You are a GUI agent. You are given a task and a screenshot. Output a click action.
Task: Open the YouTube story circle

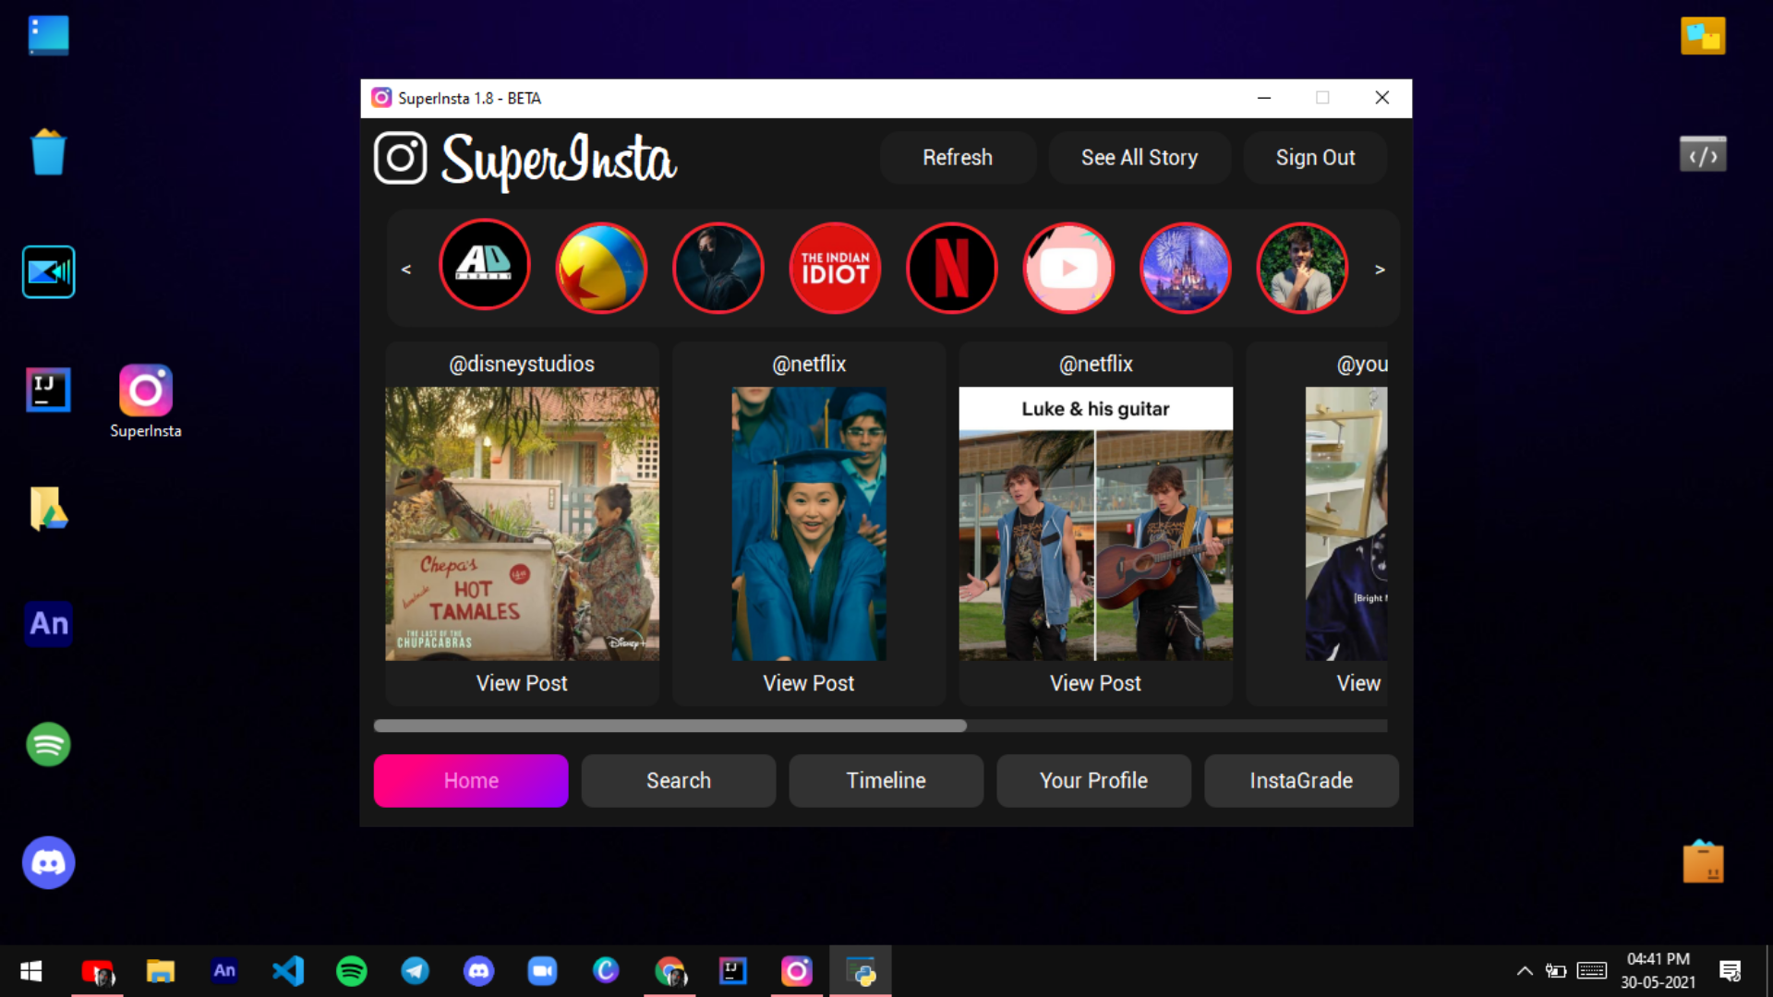pos(1068,268)
